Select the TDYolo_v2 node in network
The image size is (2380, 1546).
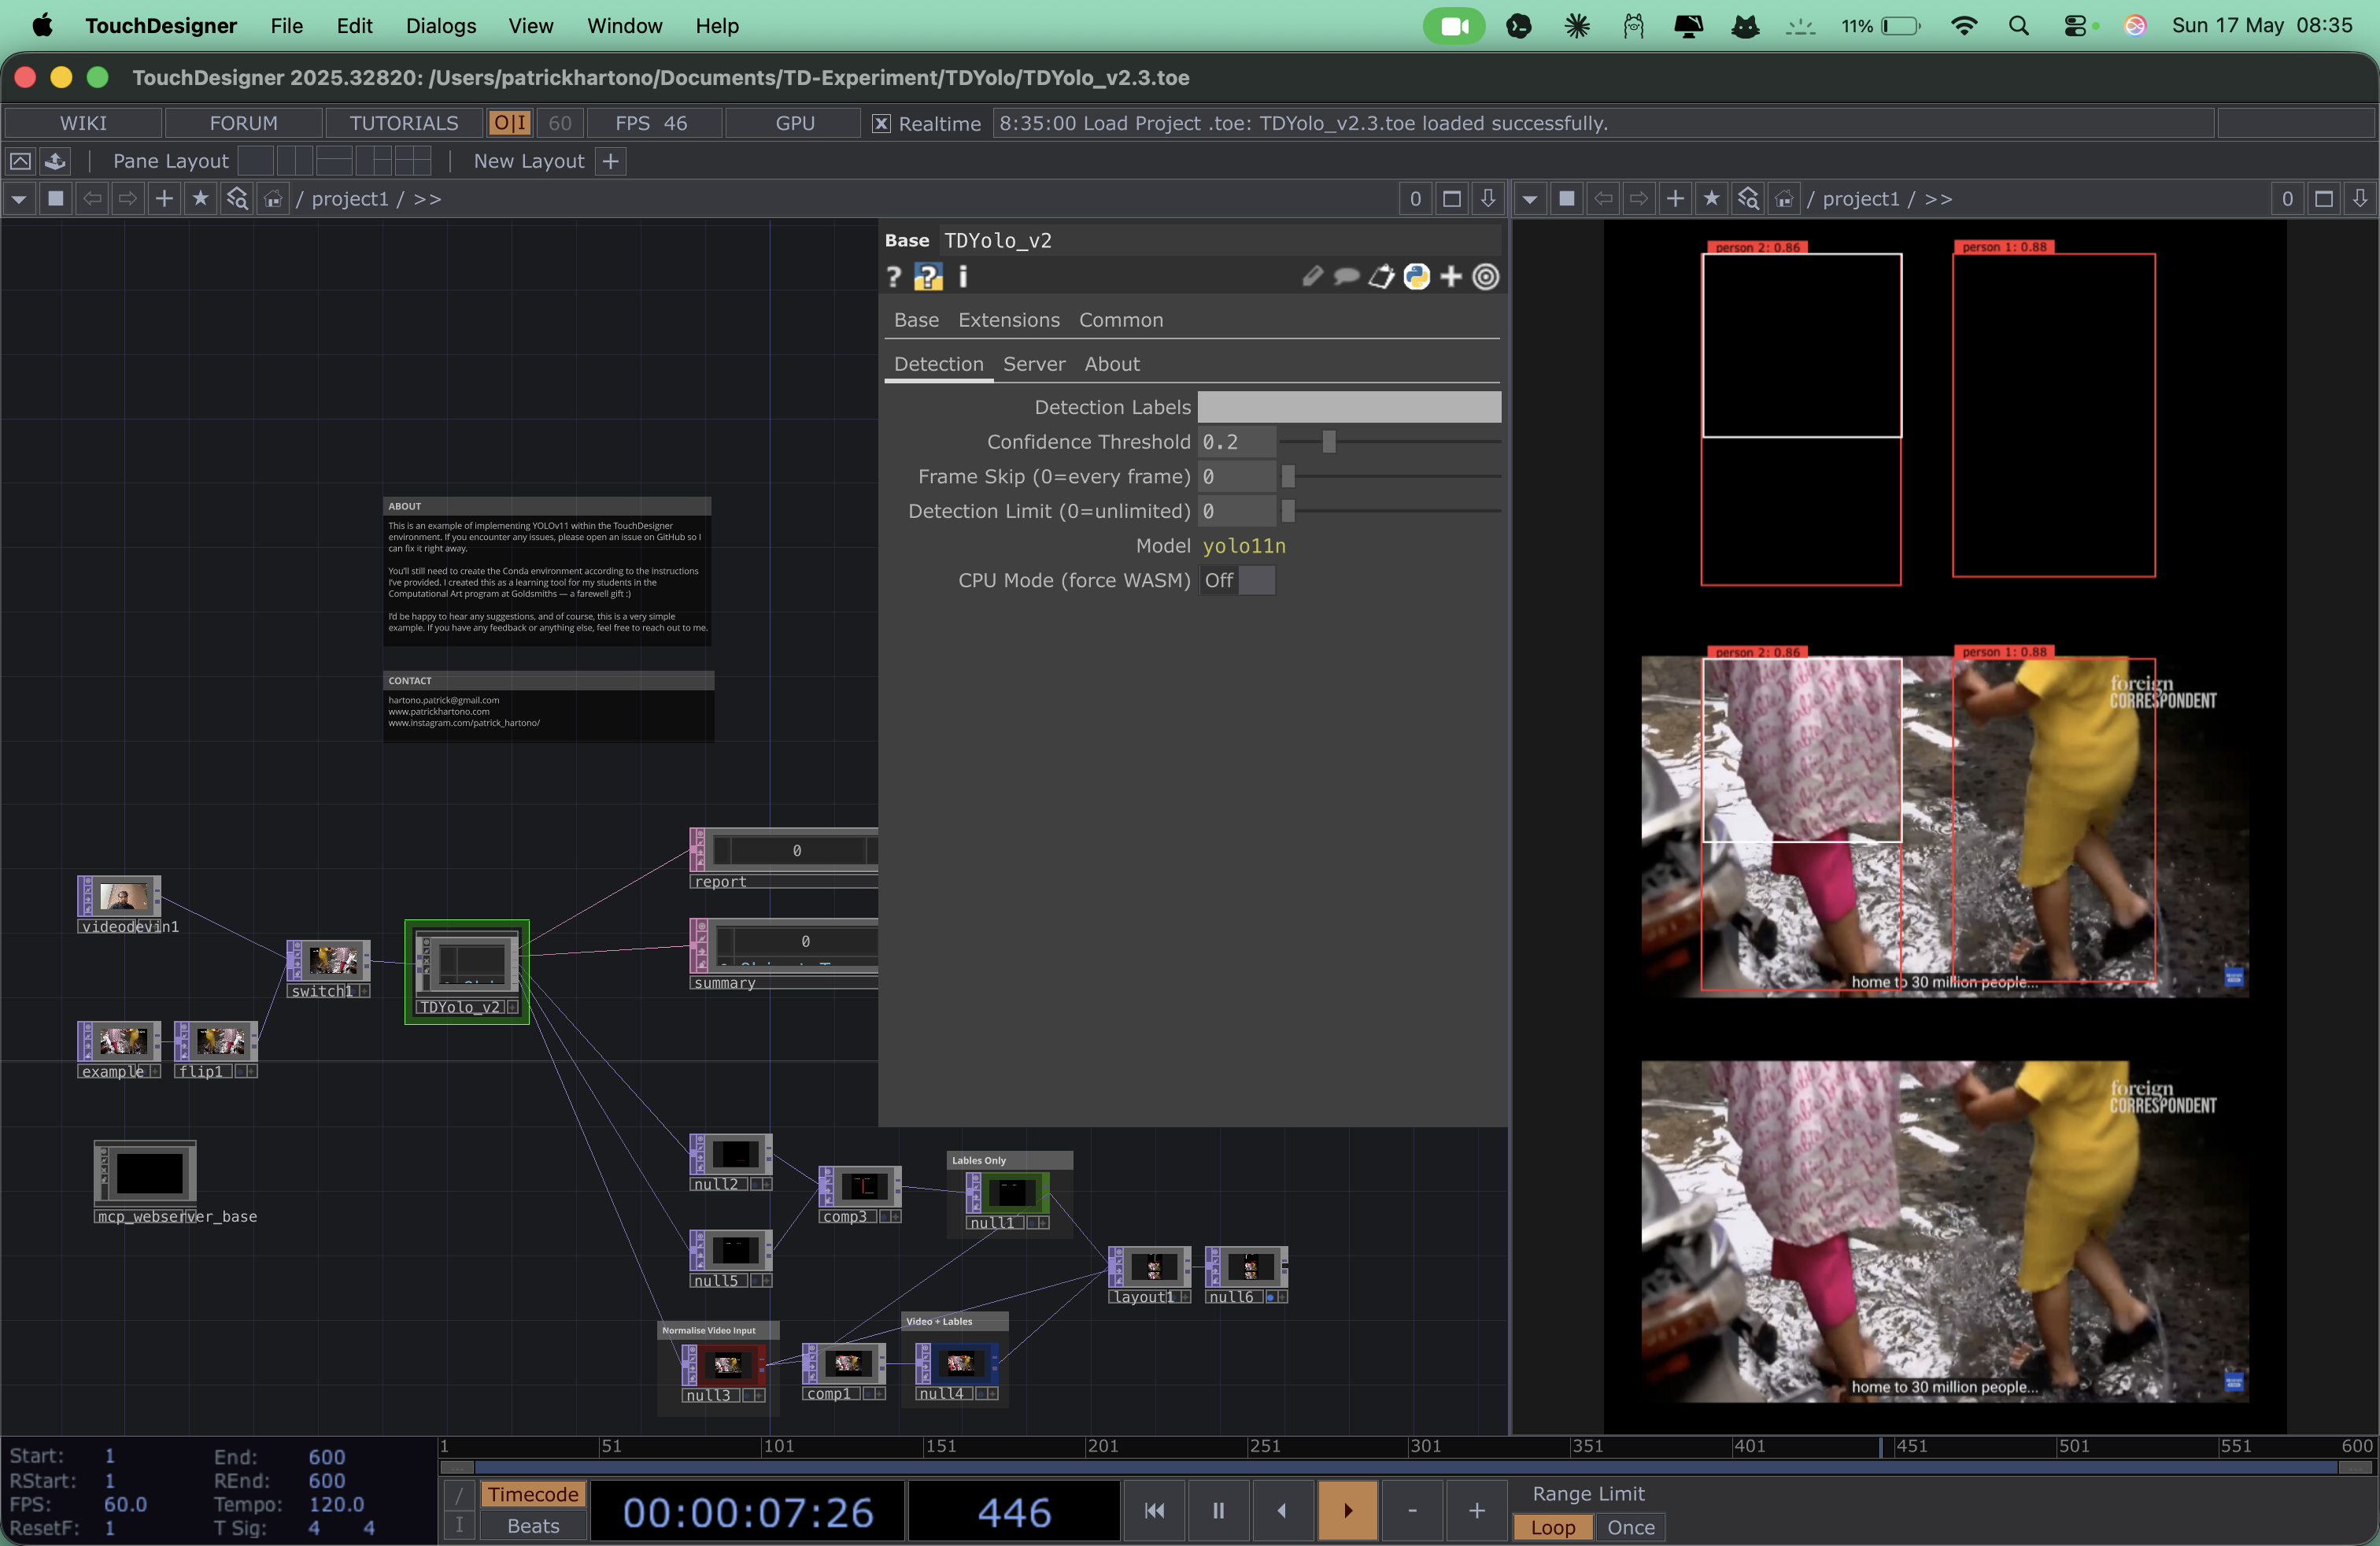(467, 971)
